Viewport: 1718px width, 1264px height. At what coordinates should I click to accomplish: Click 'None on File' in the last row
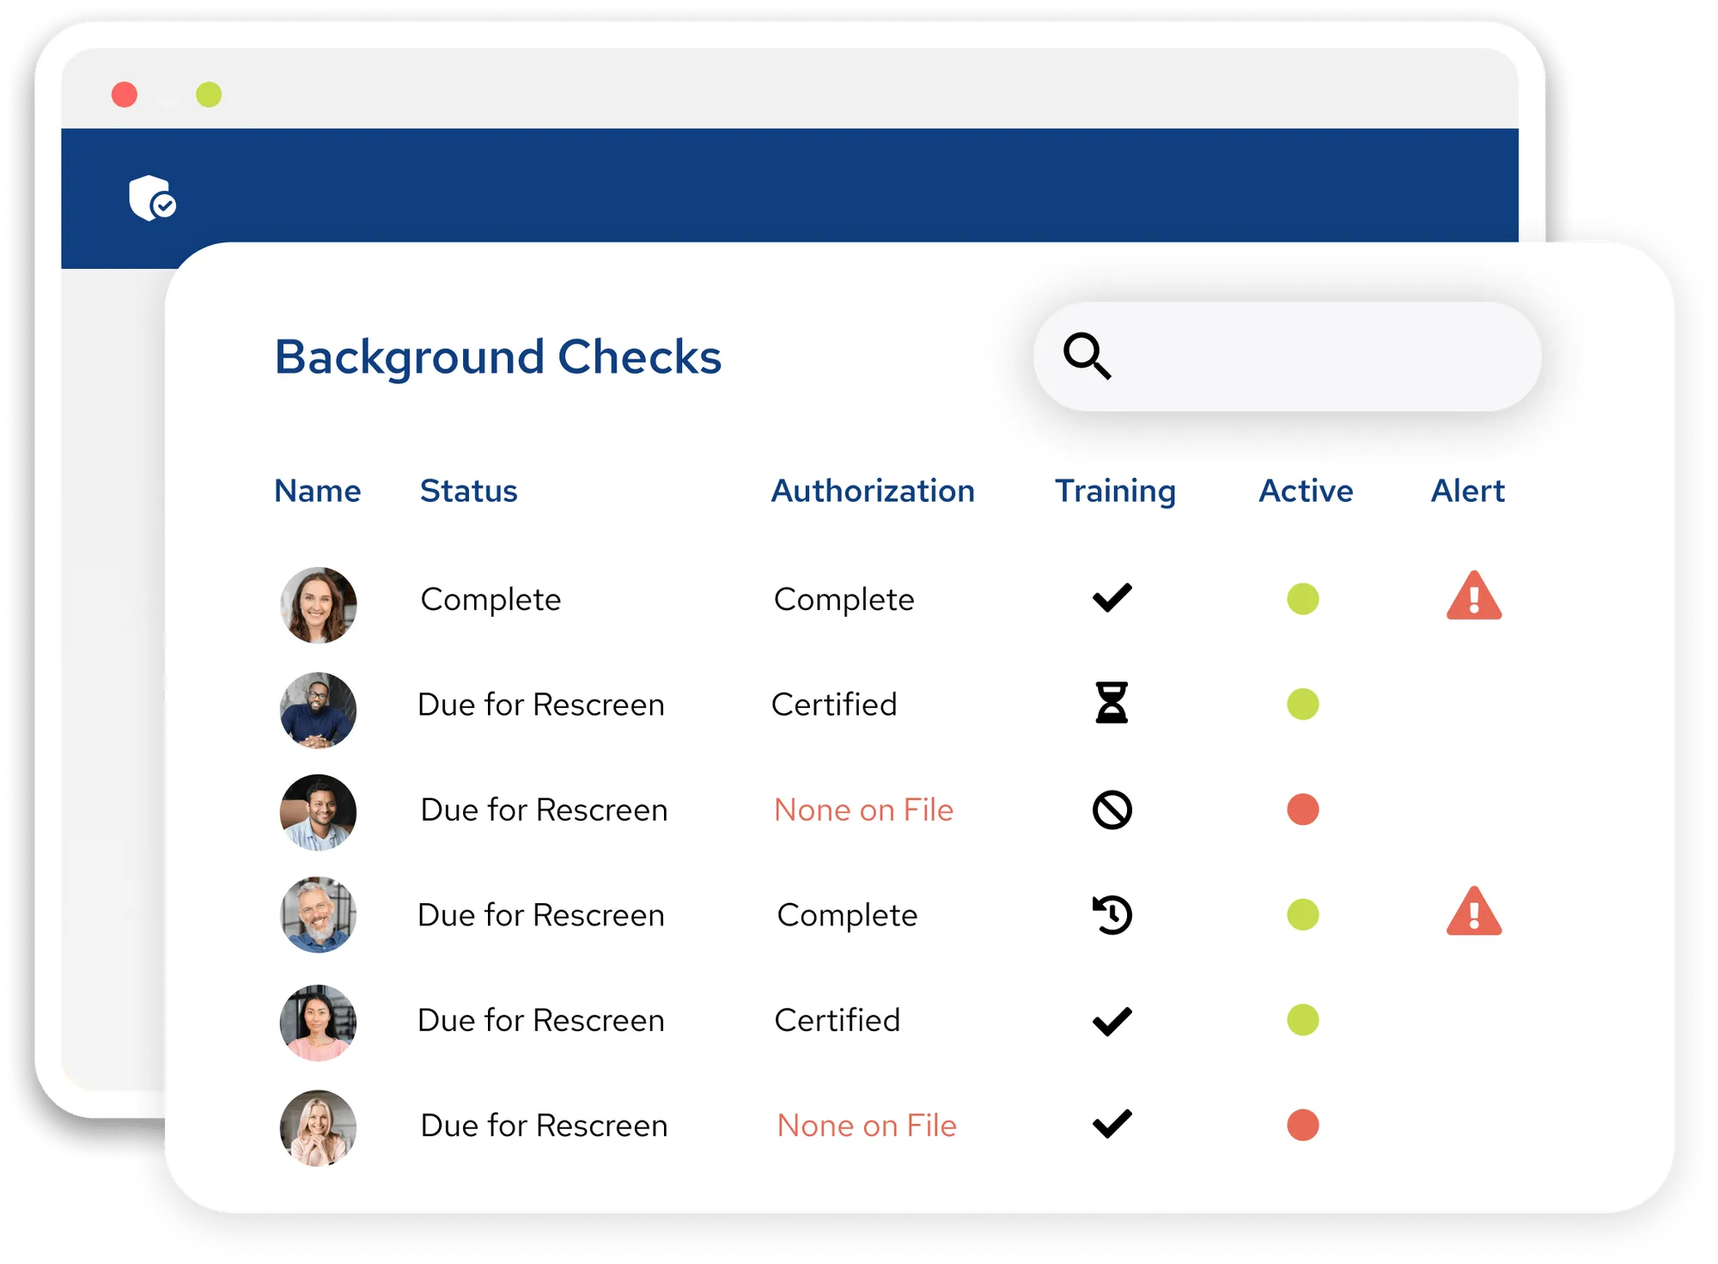[867, 1125]
